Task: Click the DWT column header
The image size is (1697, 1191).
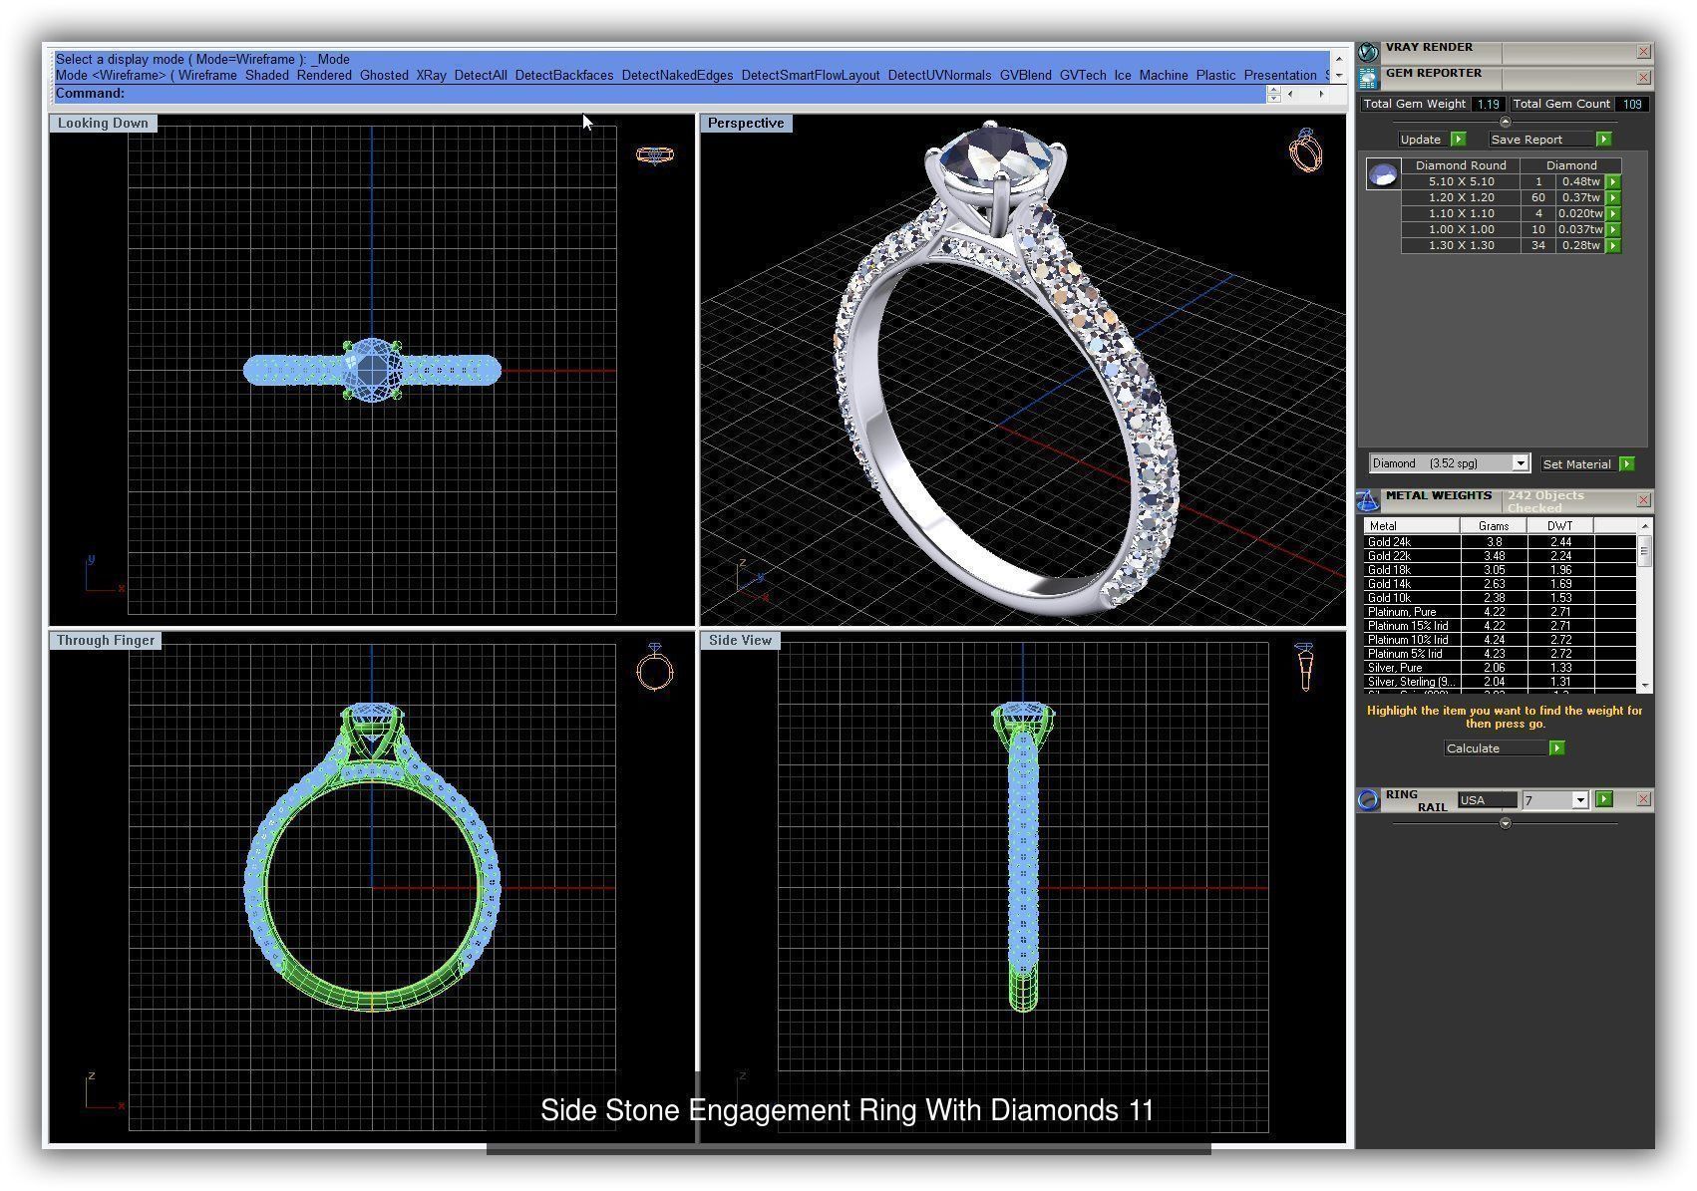Action: point(1559,526)
